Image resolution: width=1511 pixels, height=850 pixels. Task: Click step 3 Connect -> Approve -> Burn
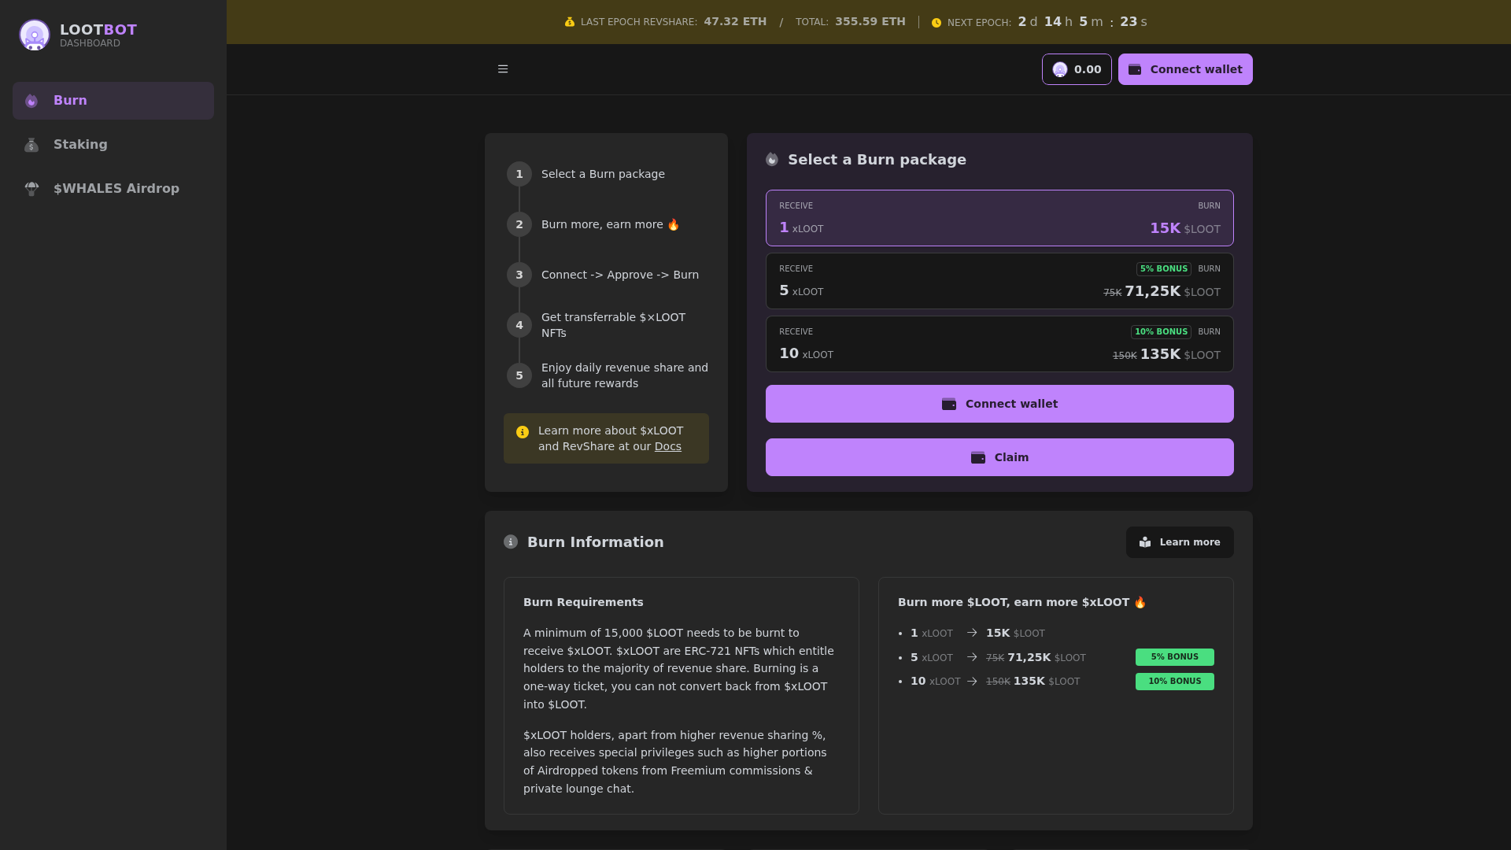click(x=620, y=275)
